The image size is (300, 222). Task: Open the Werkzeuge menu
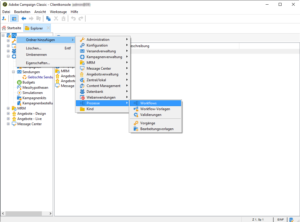click(x=58, y=12)
